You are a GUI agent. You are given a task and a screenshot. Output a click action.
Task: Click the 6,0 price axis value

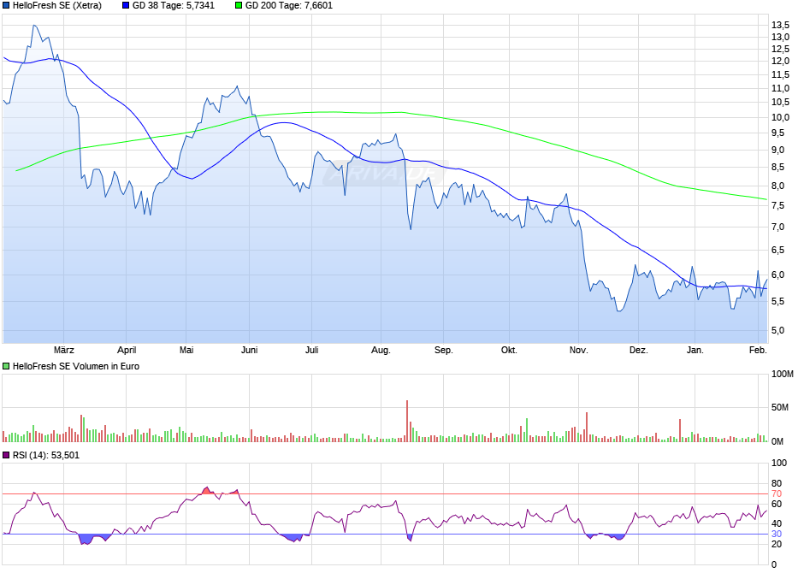(x=777, y=275)
